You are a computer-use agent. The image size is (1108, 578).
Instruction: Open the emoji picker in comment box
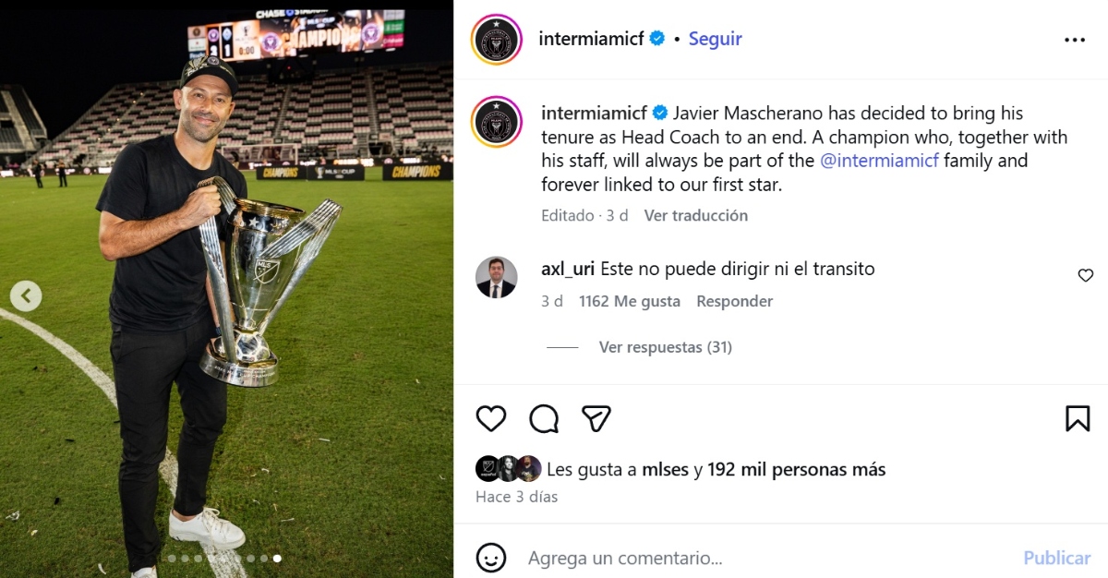491,558
